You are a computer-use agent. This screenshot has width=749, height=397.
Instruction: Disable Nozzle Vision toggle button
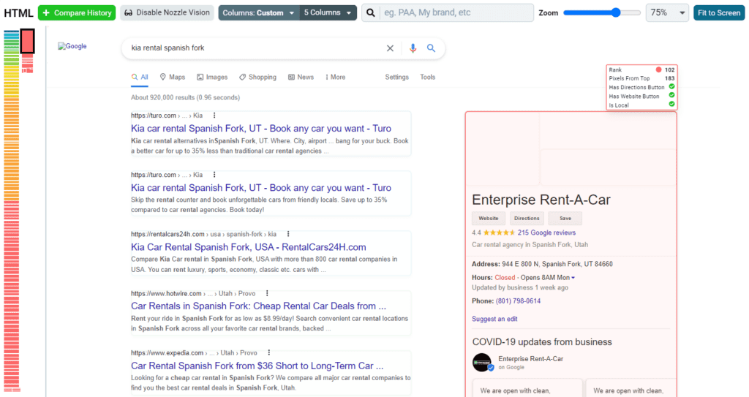[x=168, y=13]
